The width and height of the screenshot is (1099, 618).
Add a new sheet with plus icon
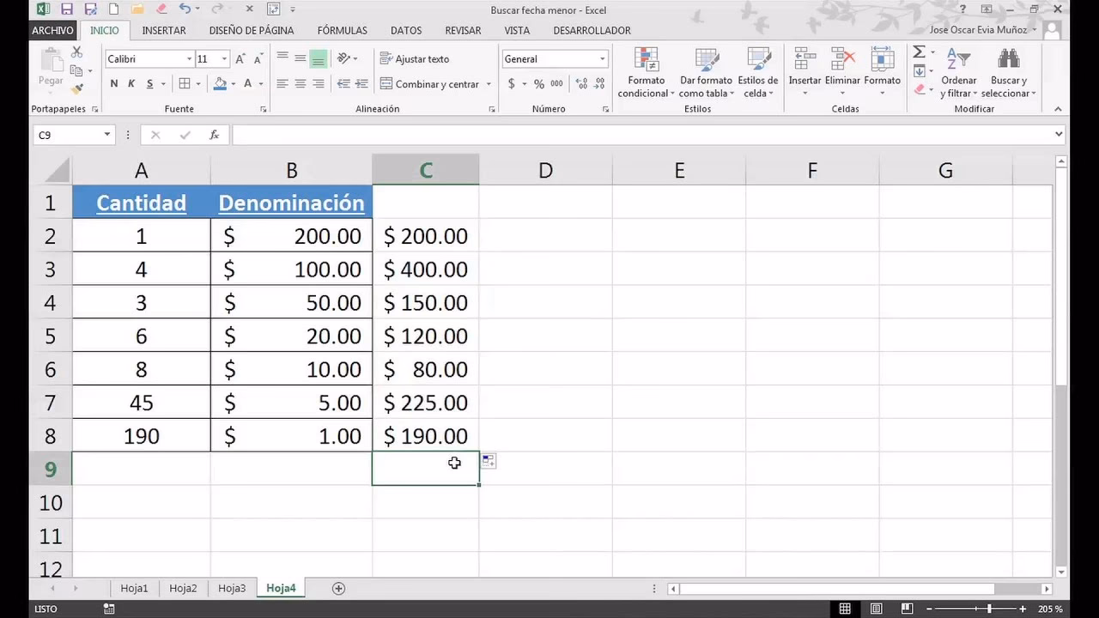click(x=338, y=588)
